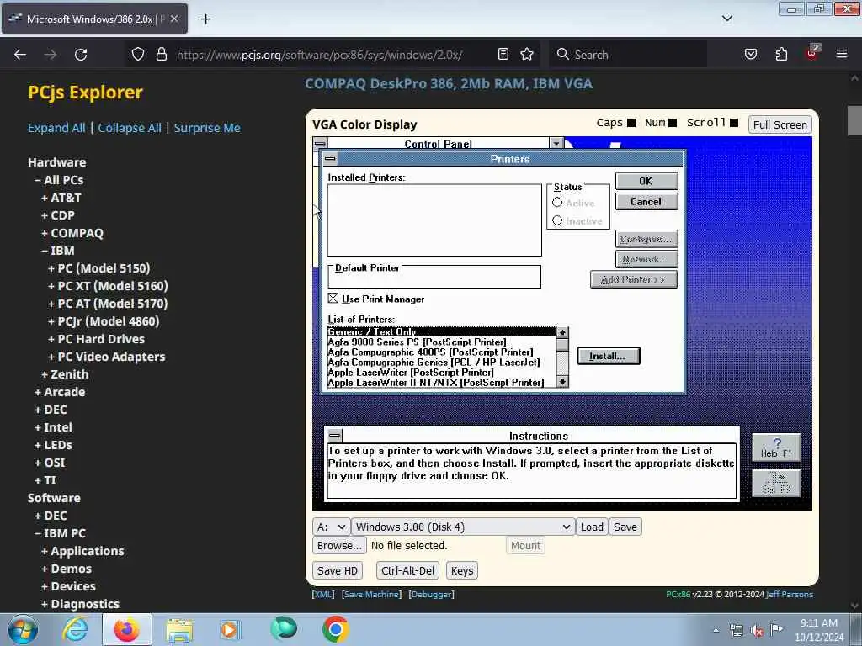
Task: Click the site security padlock icon
Action: (161, 55)
